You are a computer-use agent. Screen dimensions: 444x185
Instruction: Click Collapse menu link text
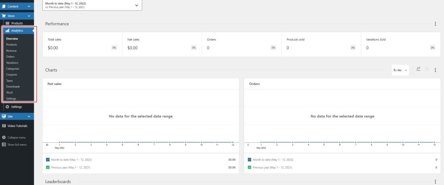16,137
